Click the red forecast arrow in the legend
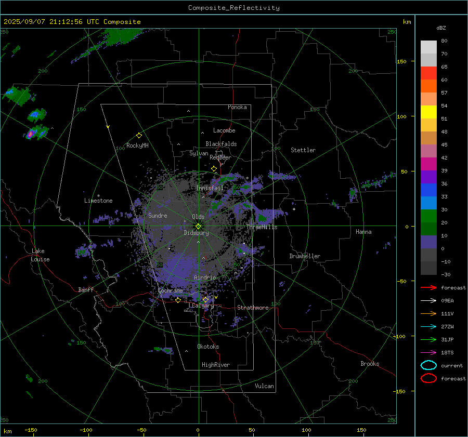 (x=428, y=287)
